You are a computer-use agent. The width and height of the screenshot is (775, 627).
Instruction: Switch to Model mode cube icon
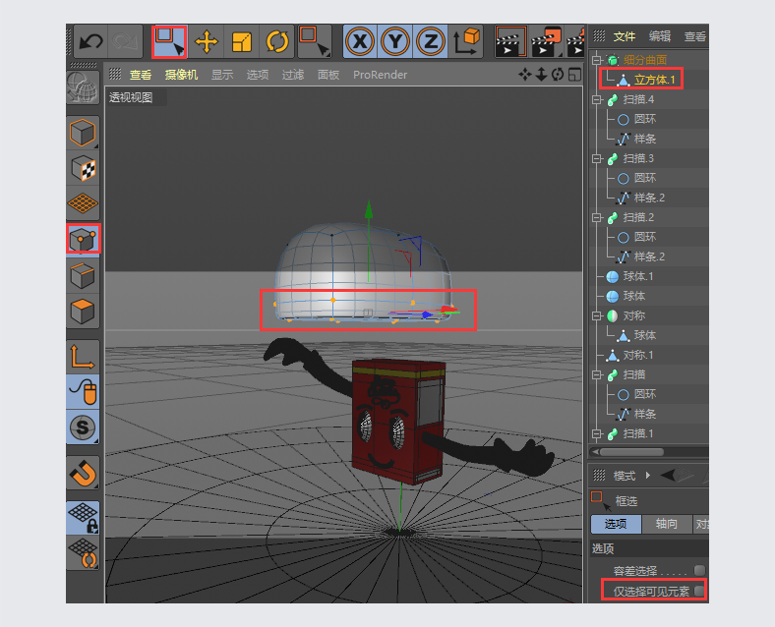tap(83, 133)
